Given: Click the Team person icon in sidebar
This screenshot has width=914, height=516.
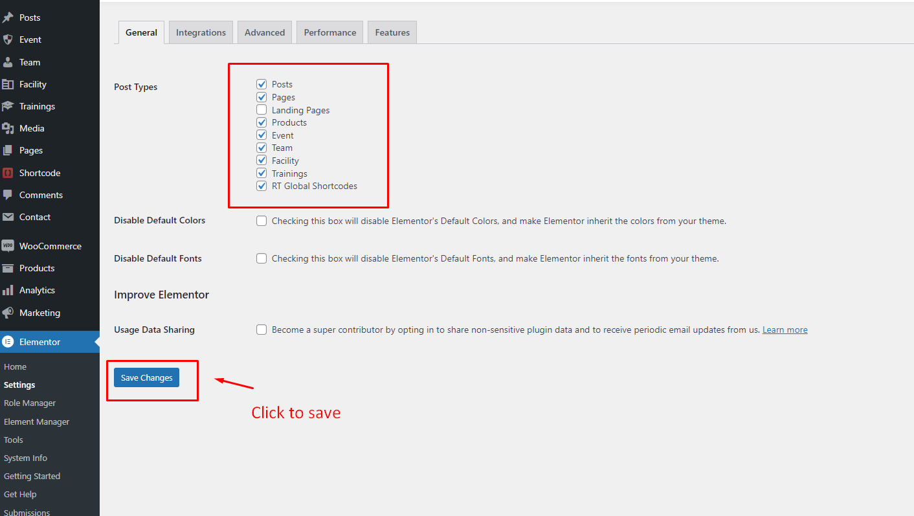Looking at the screenshot, I should [x=8, y=62].
